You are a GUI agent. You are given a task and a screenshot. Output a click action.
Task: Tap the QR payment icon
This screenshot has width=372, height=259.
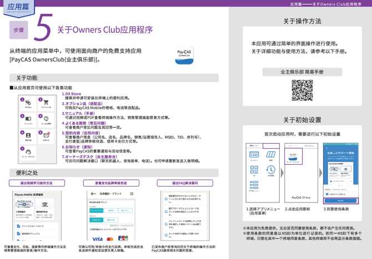pyautogui.click(x=254, y=171)
